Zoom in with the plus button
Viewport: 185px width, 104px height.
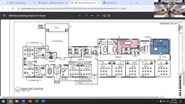[x=98, y=16]
